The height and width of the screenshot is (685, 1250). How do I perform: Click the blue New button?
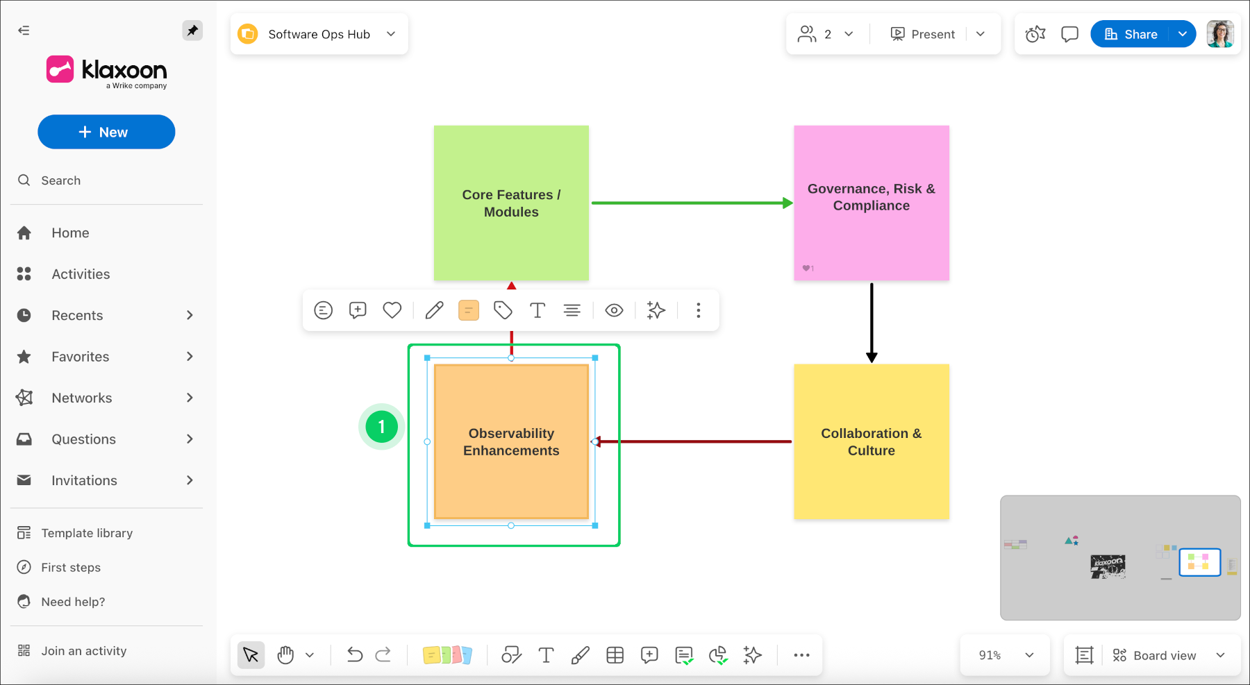coord(106,132)
